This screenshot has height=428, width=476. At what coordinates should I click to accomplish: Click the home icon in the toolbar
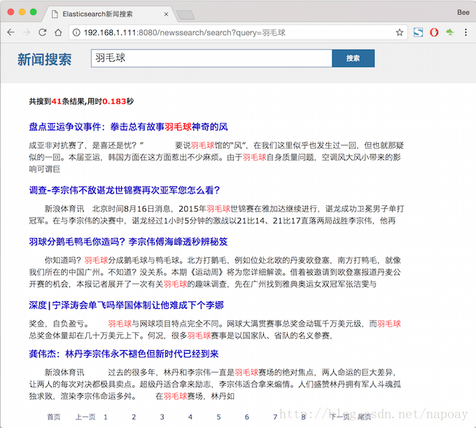coord(58,33)
